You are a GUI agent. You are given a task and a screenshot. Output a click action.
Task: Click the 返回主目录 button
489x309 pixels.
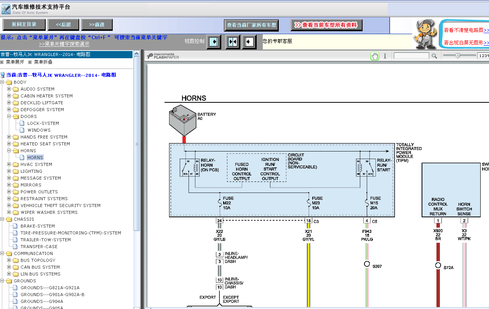click(24, 24)
